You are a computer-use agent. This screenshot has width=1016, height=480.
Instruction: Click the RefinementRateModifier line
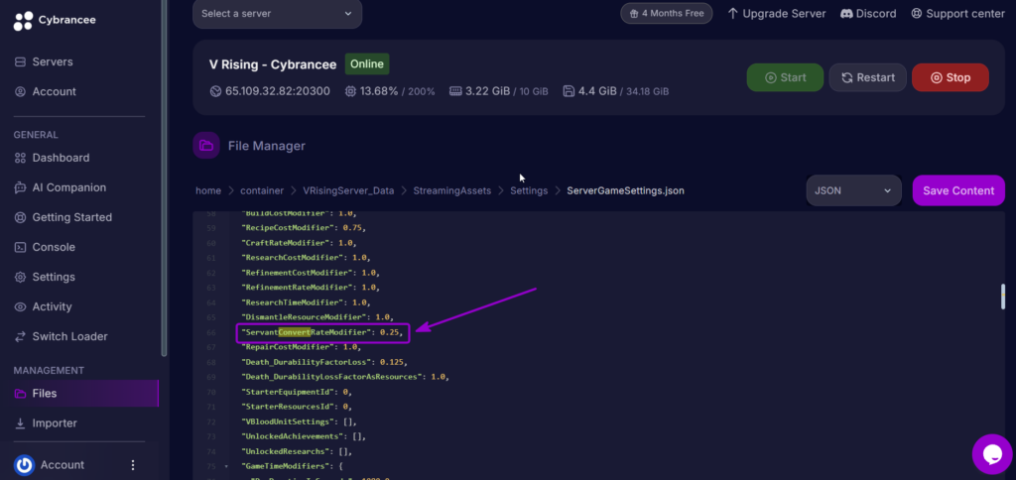311,288
